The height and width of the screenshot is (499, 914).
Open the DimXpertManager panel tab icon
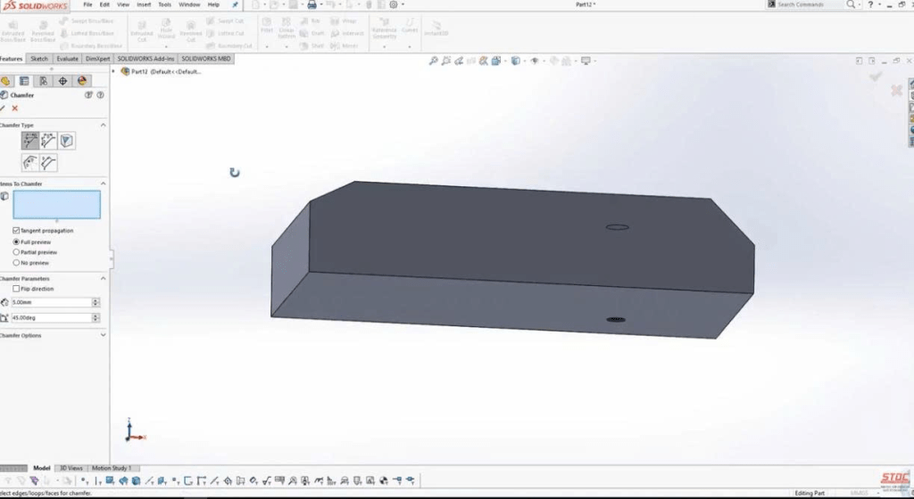[62, 81]
